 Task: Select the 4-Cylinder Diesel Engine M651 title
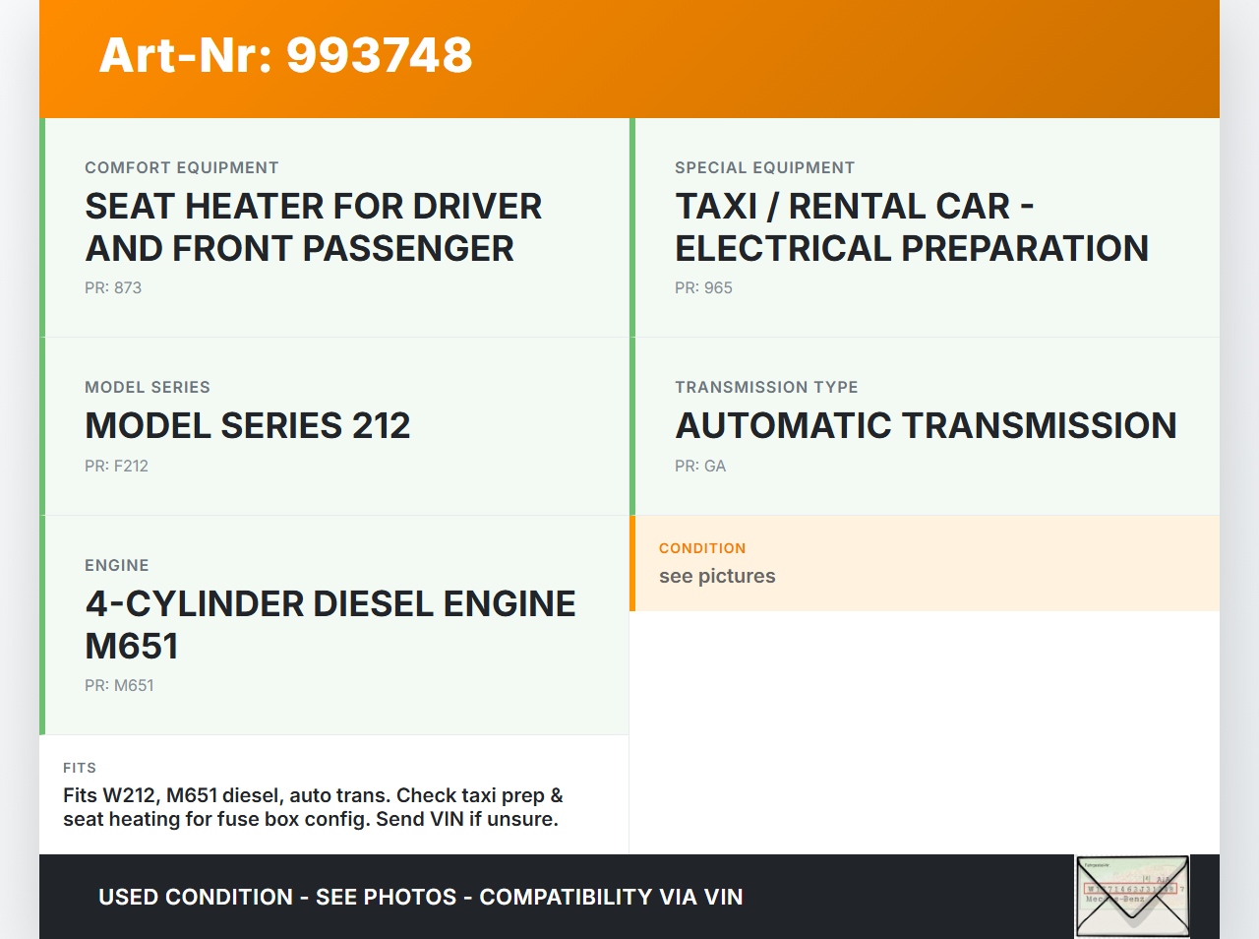click(x=330, y=625)
